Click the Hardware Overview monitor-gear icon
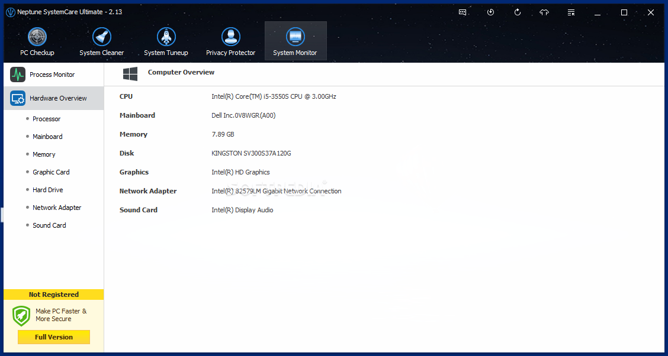Image resolution: width=668 pixels, height=356 pixels. click(18, 98)
